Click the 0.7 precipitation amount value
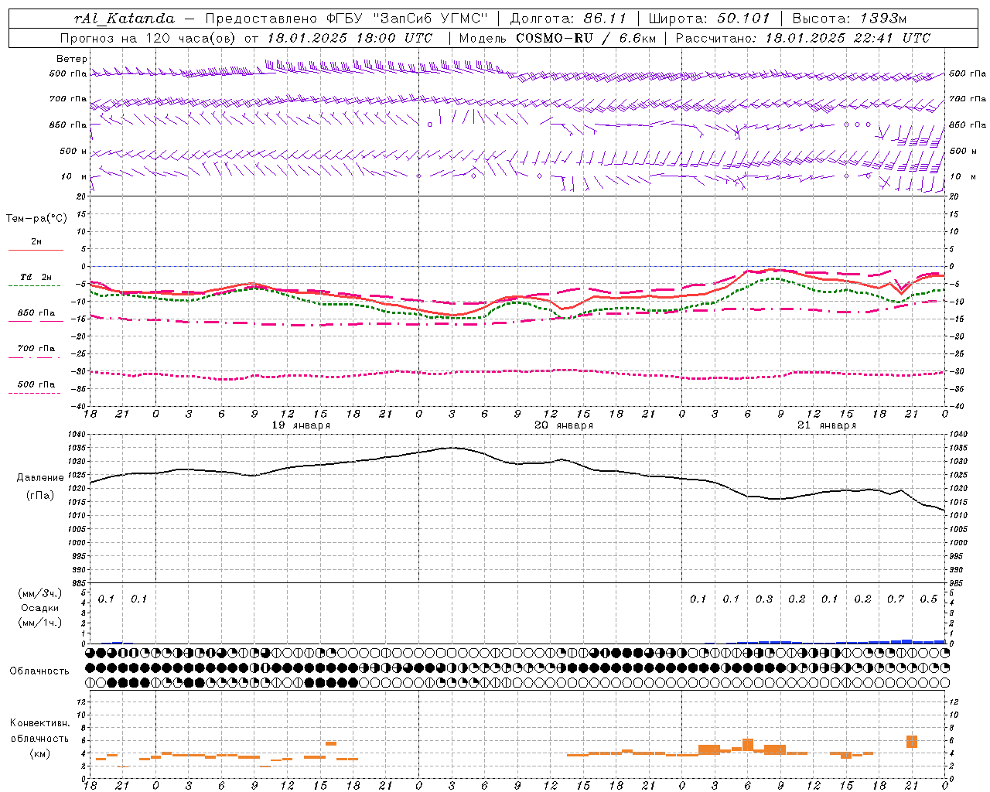990x792 pixels. (896, 599)
